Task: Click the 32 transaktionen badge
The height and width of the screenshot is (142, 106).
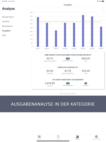Action: tap(68, 83)
